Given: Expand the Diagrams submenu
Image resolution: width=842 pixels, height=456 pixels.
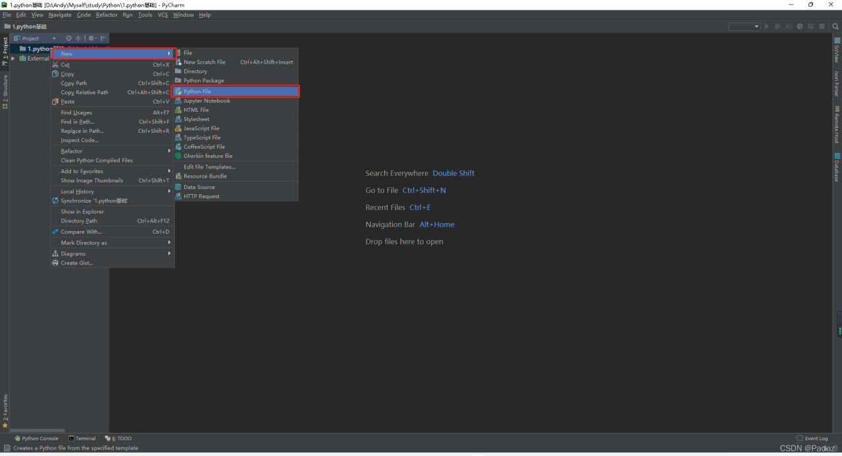Looking at the screenshot, I should pyautogui.click(x=112, y=253).
